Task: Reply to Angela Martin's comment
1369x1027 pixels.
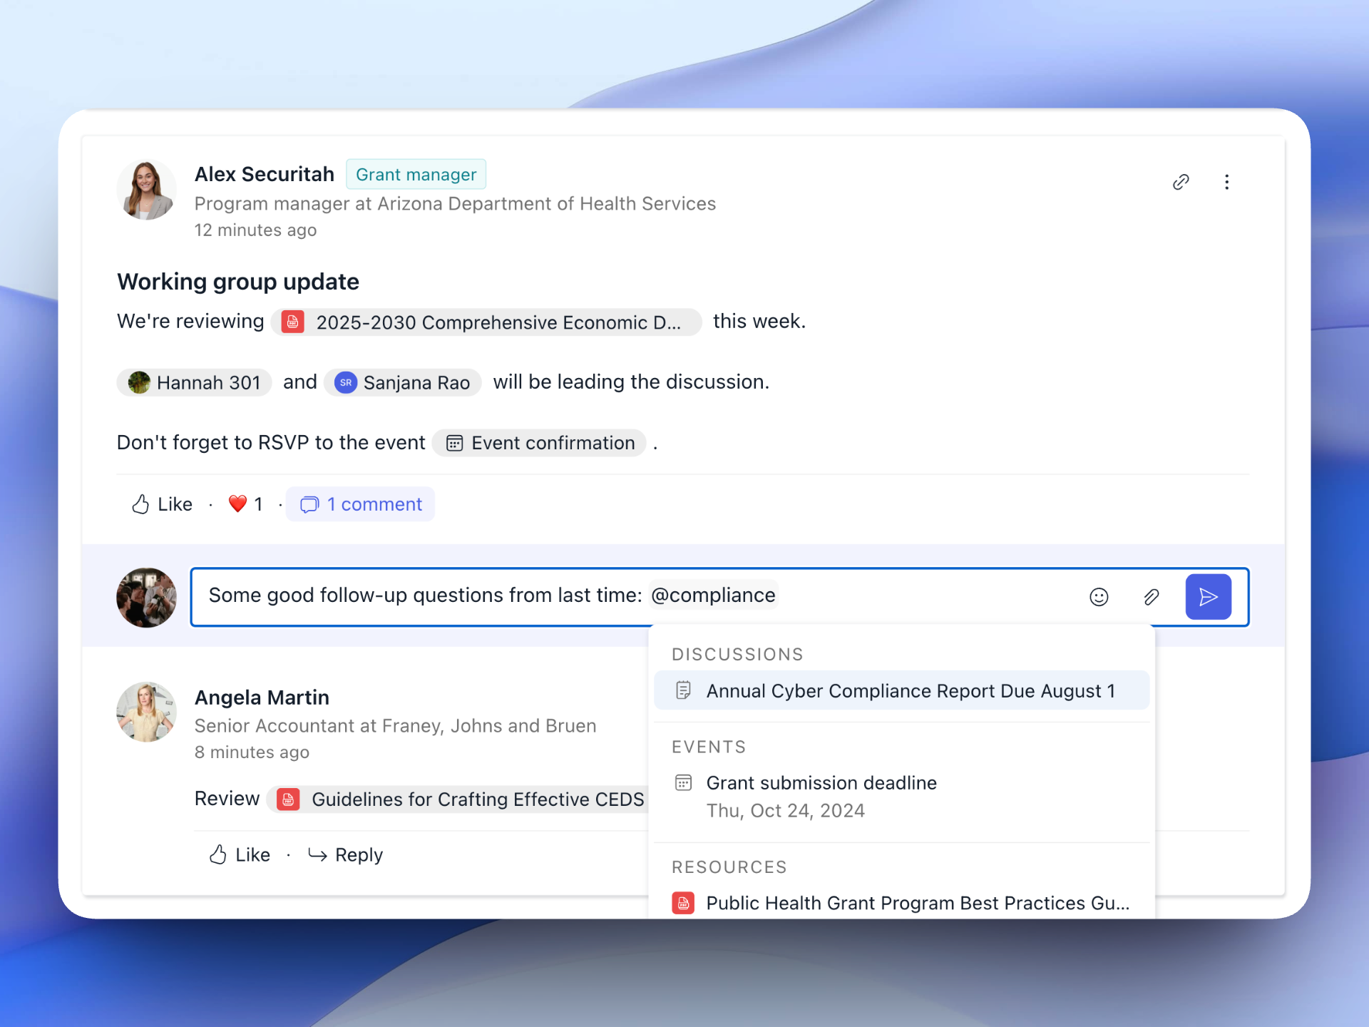Action: pyautogui.click(x=346, y=854)
